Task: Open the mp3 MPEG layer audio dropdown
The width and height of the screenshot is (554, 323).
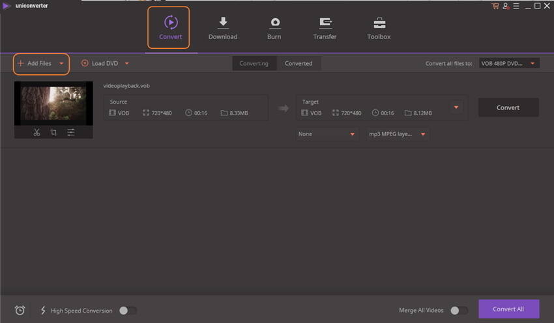Action: point(398,134)
